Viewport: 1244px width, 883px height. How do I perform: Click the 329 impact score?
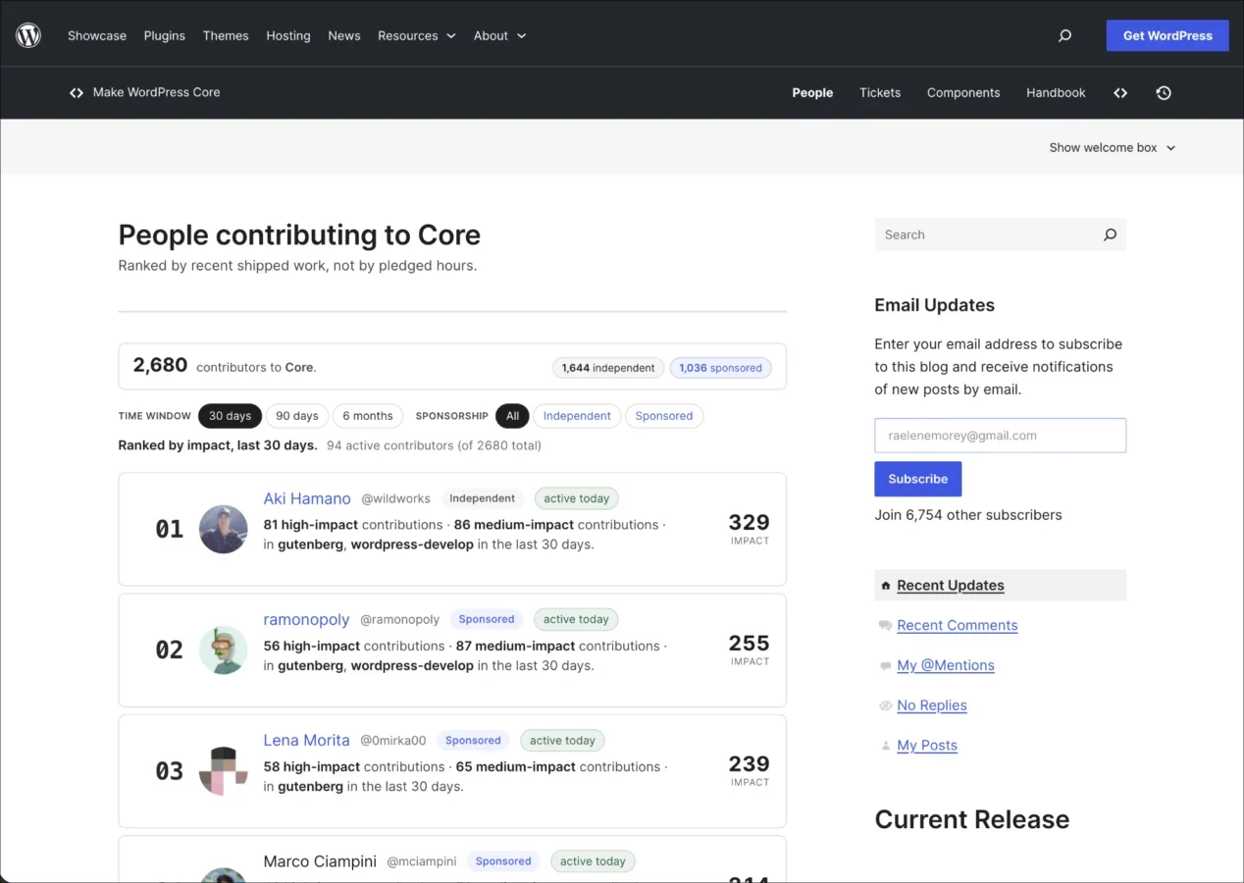[750, 522]
